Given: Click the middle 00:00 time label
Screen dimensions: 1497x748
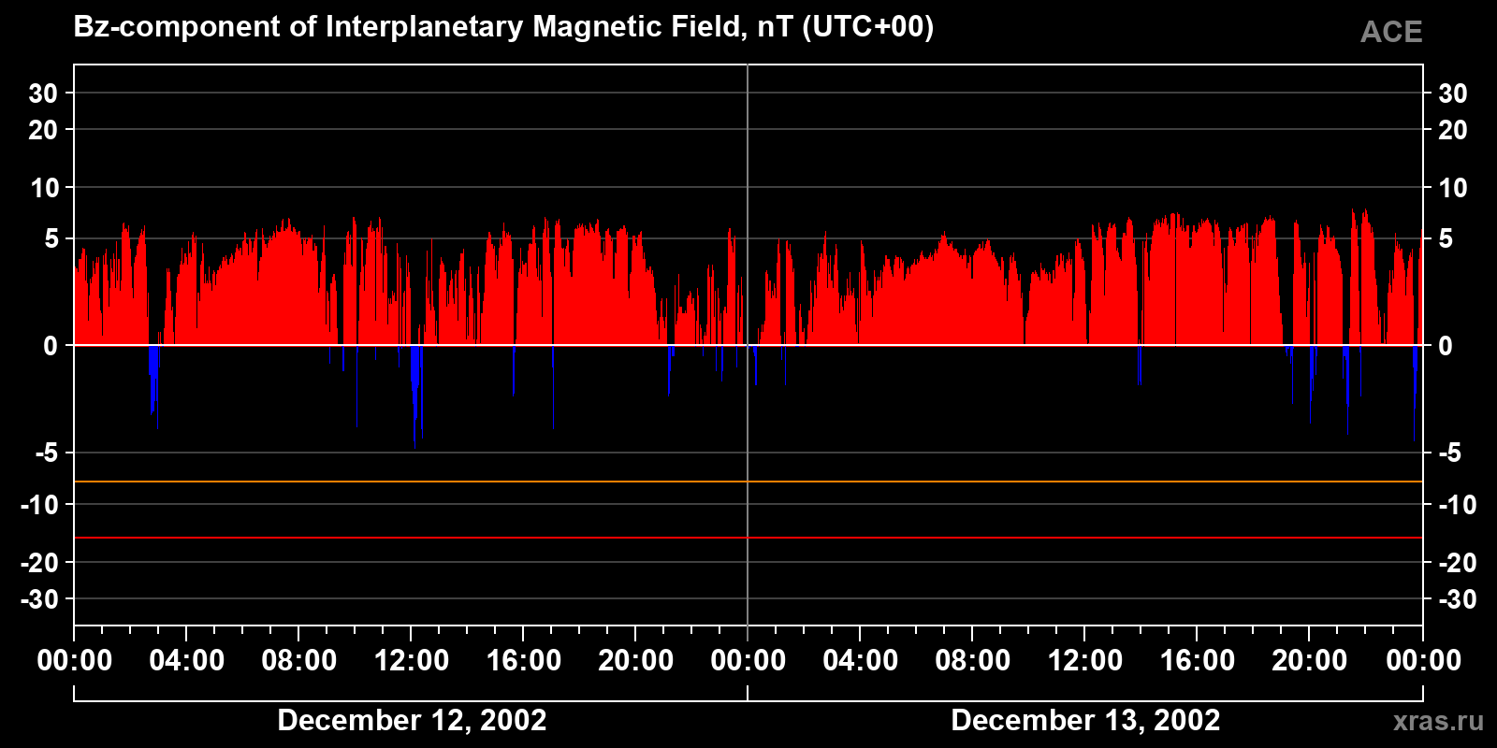Looking at the screenshot, I should coord(748,660).
